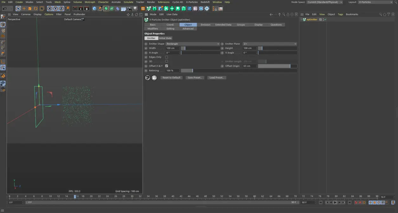Viewport: 398px width, 213px height.
Task: Open the Emitter Shape dropdown
Action: (192, 44)
